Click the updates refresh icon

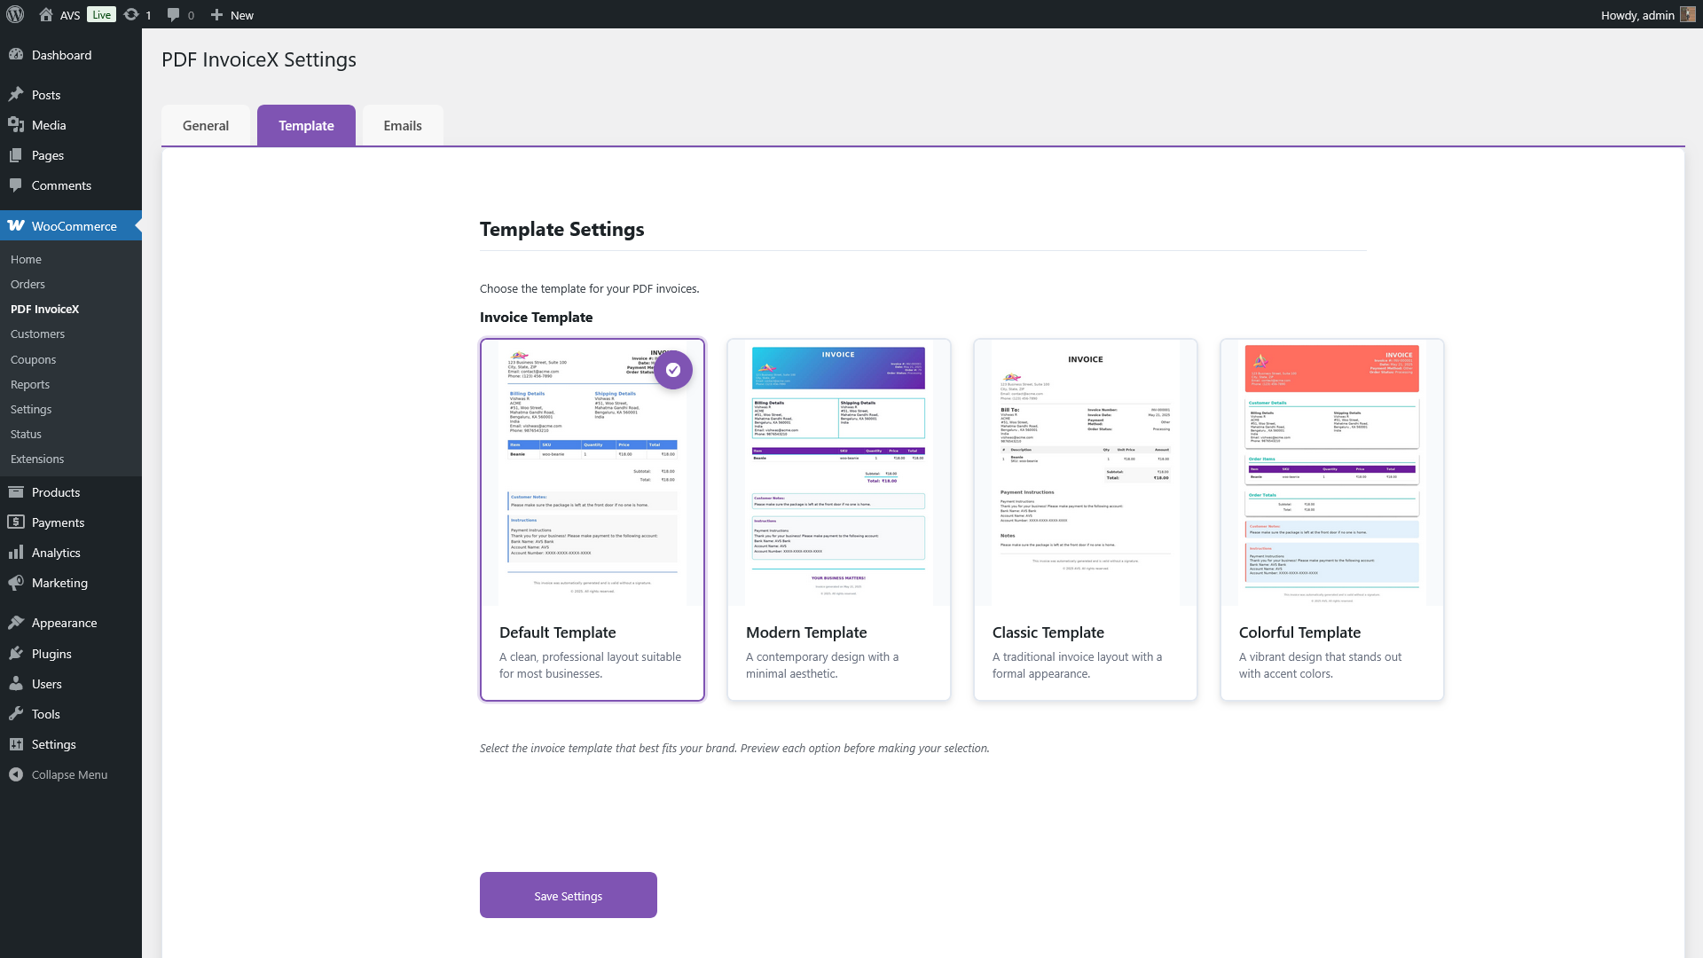(x=131, y=14)
